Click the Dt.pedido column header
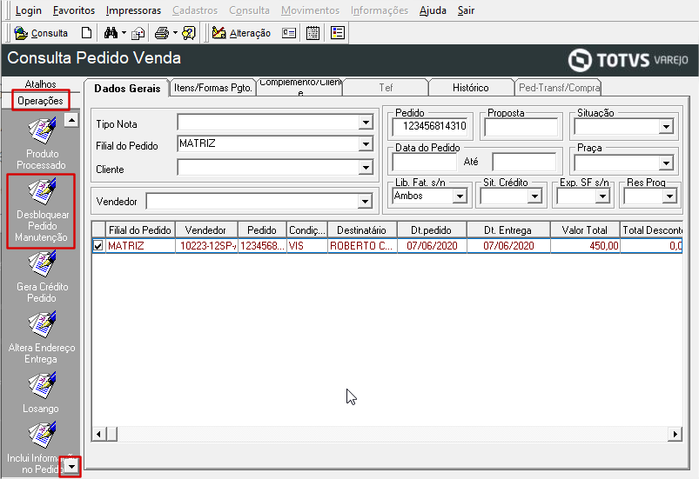The image size is (699, 479). 431,230
